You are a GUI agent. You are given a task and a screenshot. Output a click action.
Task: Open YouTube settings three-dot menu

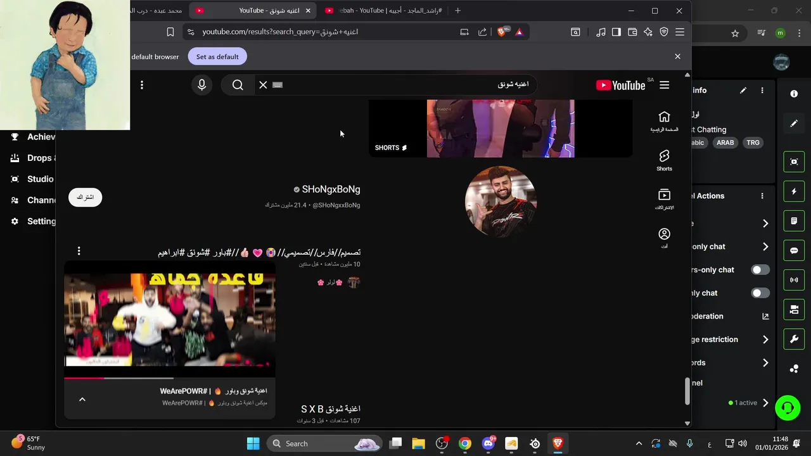click(x=142, y=85)
